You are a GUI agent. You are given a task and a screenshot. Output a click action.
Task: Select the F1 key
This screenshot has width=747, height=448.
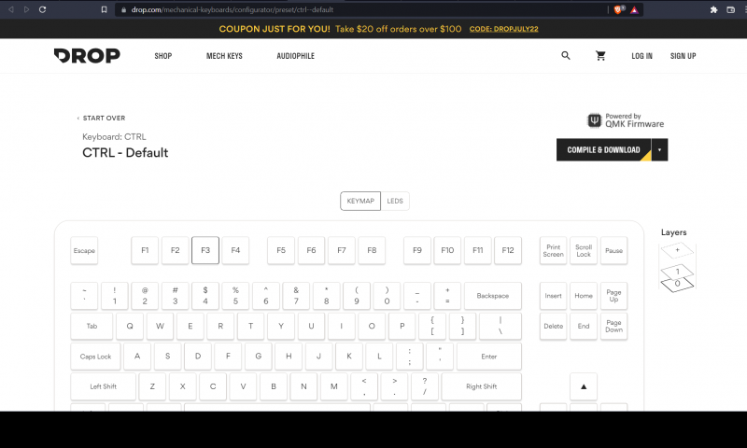tap(145, 250)
